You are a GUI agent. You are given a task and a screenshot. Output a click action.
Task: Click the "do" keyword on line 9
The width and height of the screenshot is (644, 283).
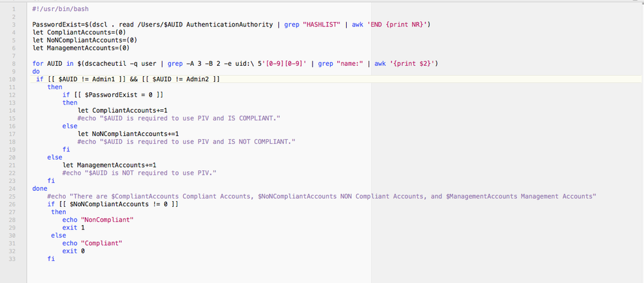pos(35,71)
